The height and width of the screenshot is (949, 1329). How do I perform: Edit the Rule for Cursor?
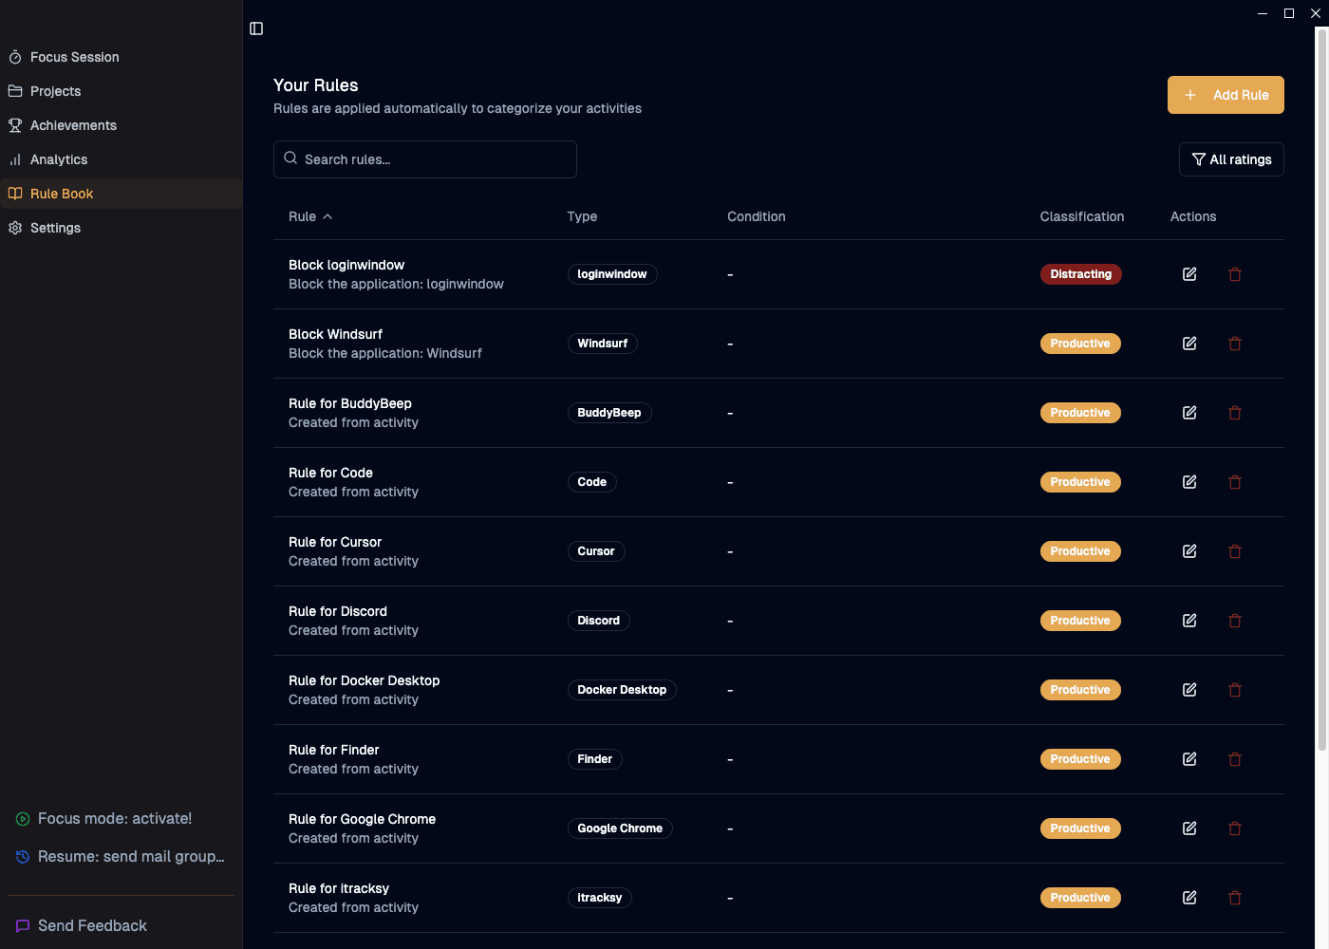coord(1189,550)
